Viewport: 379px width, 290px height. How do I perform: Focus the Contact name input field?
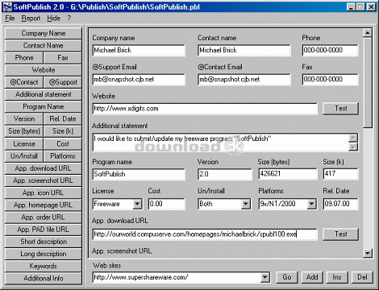pos(244,50)
